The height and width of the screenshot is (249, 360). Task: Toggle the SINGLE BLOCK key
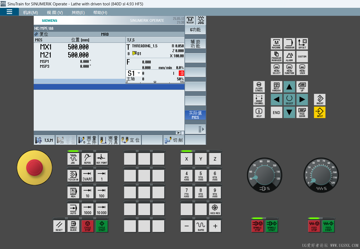coord(73,226)
